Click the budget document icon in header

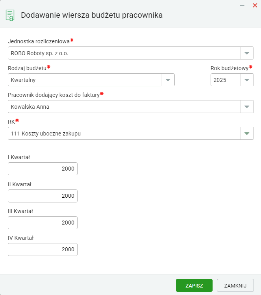[x=10, y=15]
